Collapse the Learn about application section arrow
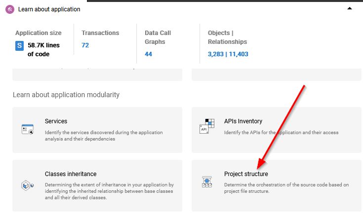Viewport: 363px width, 217px height. (350, 8)
